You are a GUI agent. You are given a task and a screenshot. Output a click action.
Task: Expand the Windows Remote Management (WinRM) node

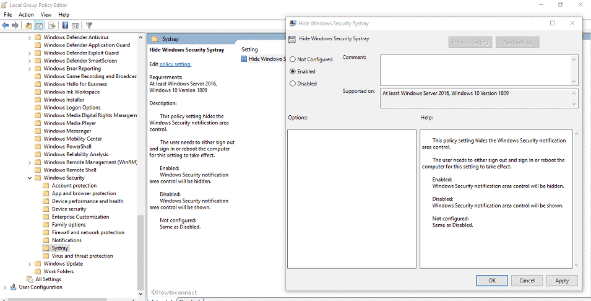click(30, 162)
